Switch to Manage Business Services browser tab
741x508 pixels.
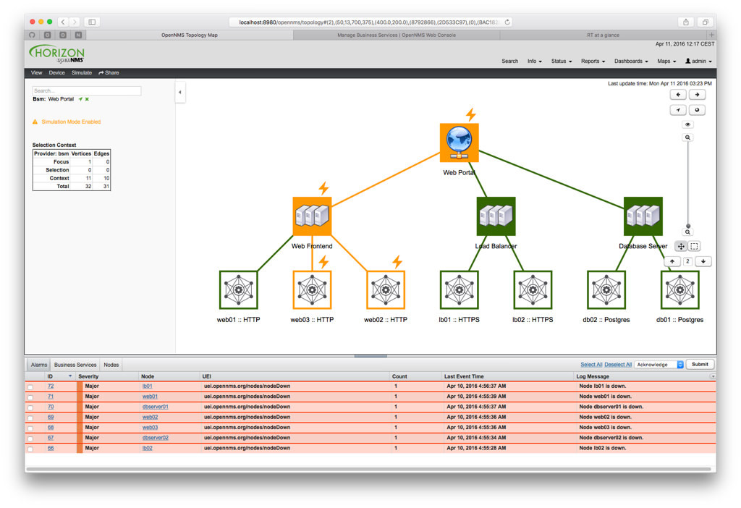pyautogui.click(x=397, y=35)
